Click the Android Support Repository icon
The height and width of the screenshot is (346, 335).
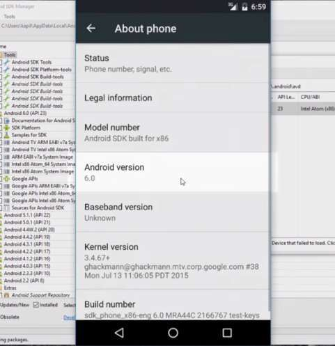pyautogui.click(x=7, y=295)
